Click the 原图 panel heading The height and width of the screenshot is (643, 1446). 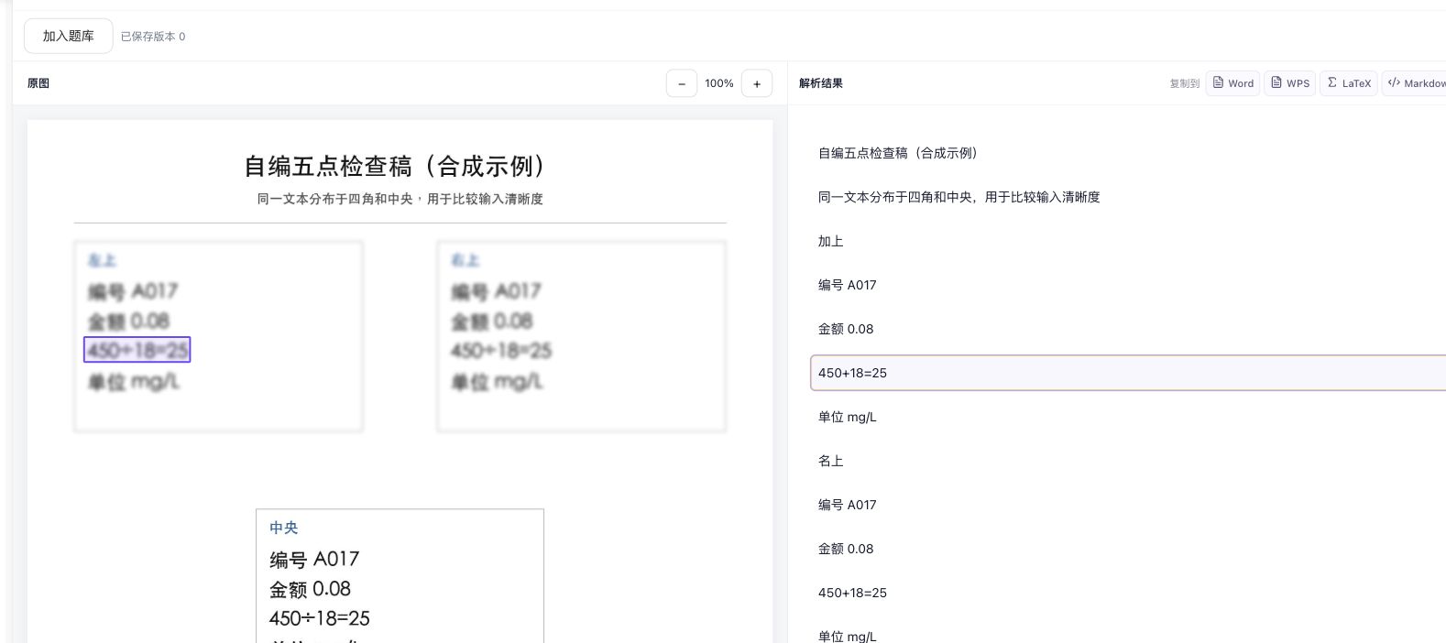pos(38,83)
